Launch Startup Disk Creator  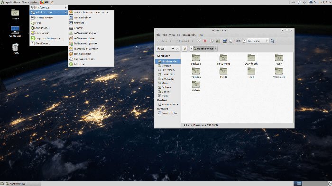tap(91, 49)
